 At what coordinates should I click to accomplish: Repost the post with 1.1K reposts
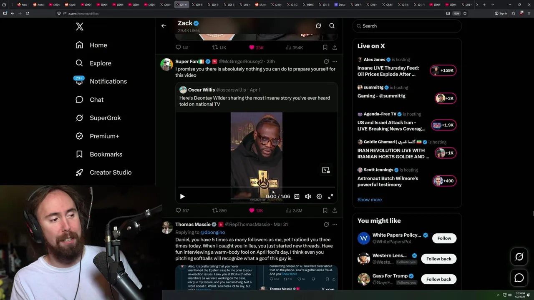point(219,47)
